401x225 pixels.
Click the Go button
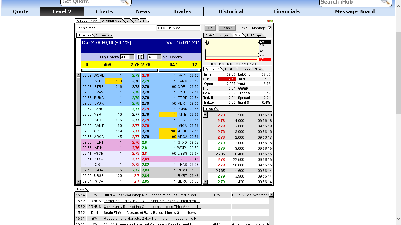click(210, 28)
